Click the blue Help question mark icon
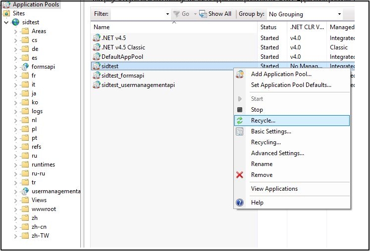Image resolution: width=370 pixels, height=251 pixels. [x=240, y=203]
